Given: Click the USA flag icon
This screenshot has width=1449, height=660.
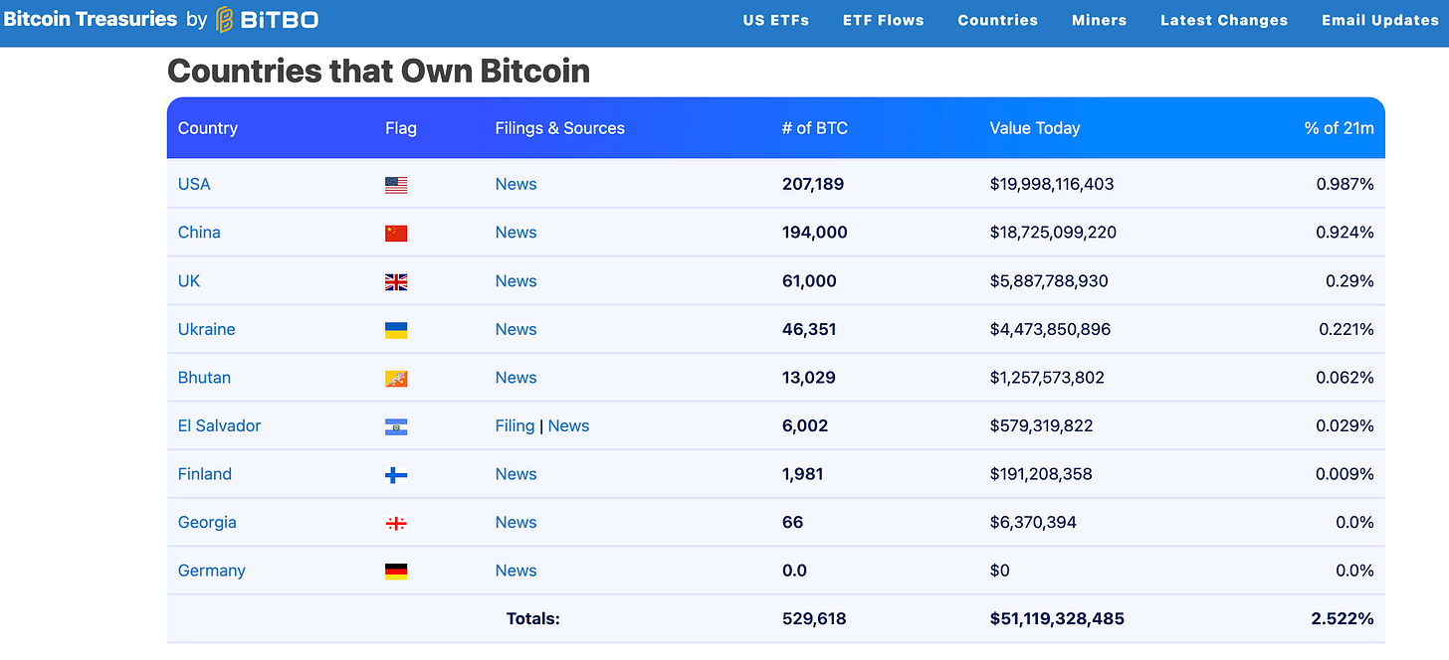Looking at the screenshot, I should (x=396, y=185).
